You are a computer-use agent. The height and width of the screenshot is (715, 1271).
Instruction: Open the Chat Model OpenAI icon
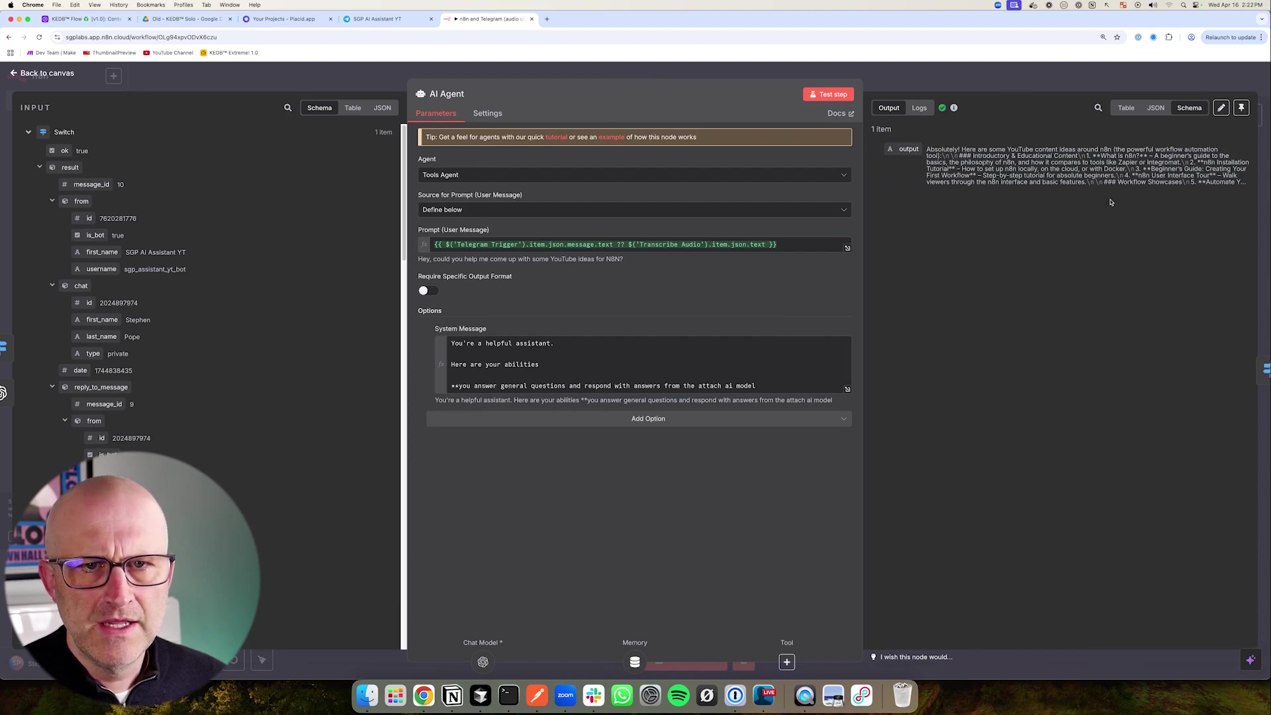pyautogui.click(x=483, y=662)
